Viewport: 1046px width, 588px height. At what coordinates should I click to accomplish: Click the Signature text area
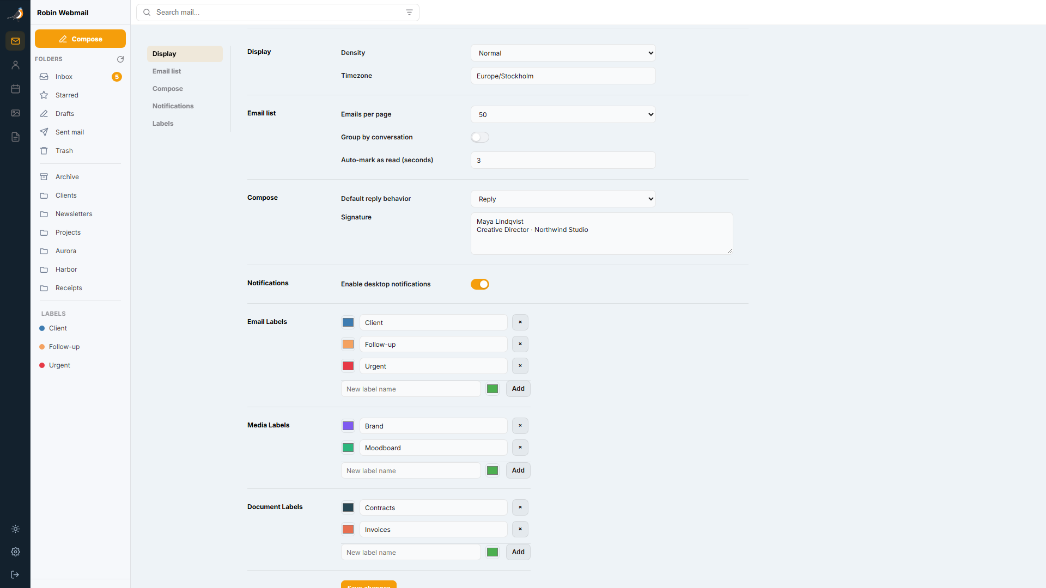point(602,234)
